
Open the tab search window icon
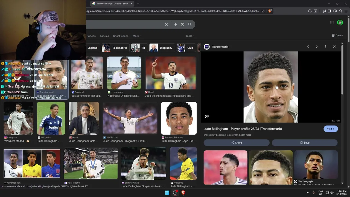315,11
